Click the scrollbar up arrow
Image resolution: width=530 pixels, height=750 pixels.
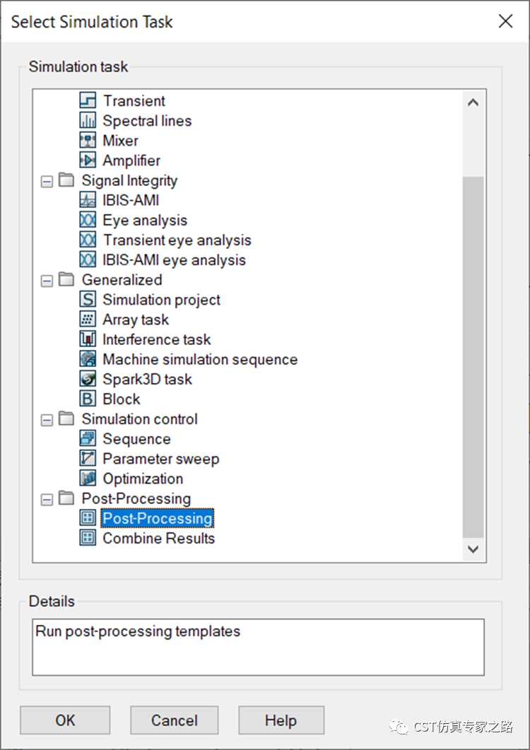coord(473,102)
